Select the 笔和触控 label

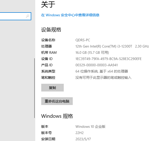pos(48,77)
